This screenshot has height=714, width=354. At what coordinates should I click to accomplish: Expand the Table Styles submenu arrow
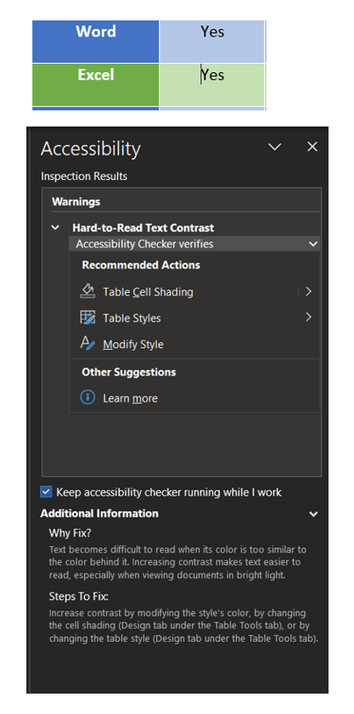308,317
